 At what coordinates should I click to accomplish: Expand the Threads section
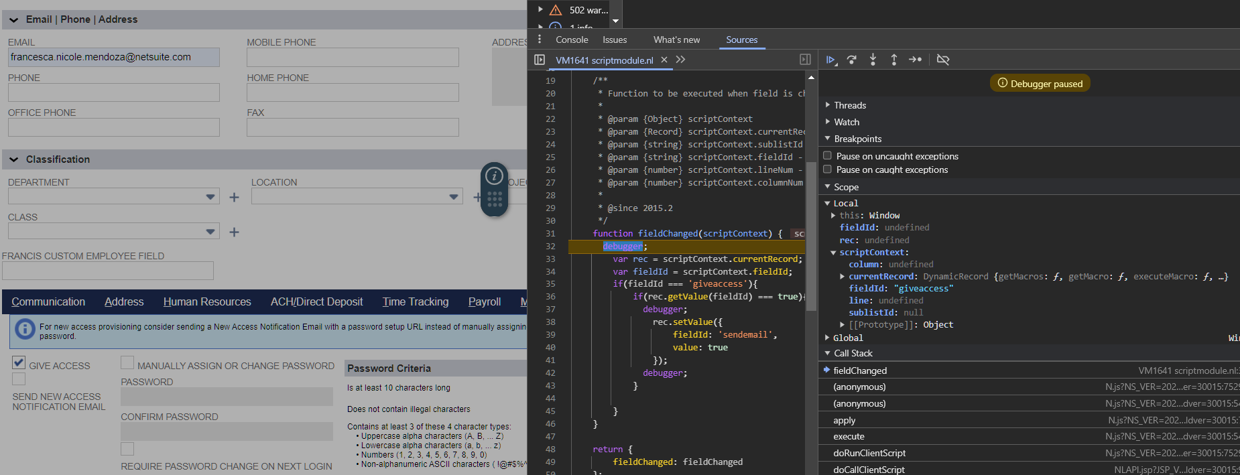pyautogui.click(x=849, y=105)
